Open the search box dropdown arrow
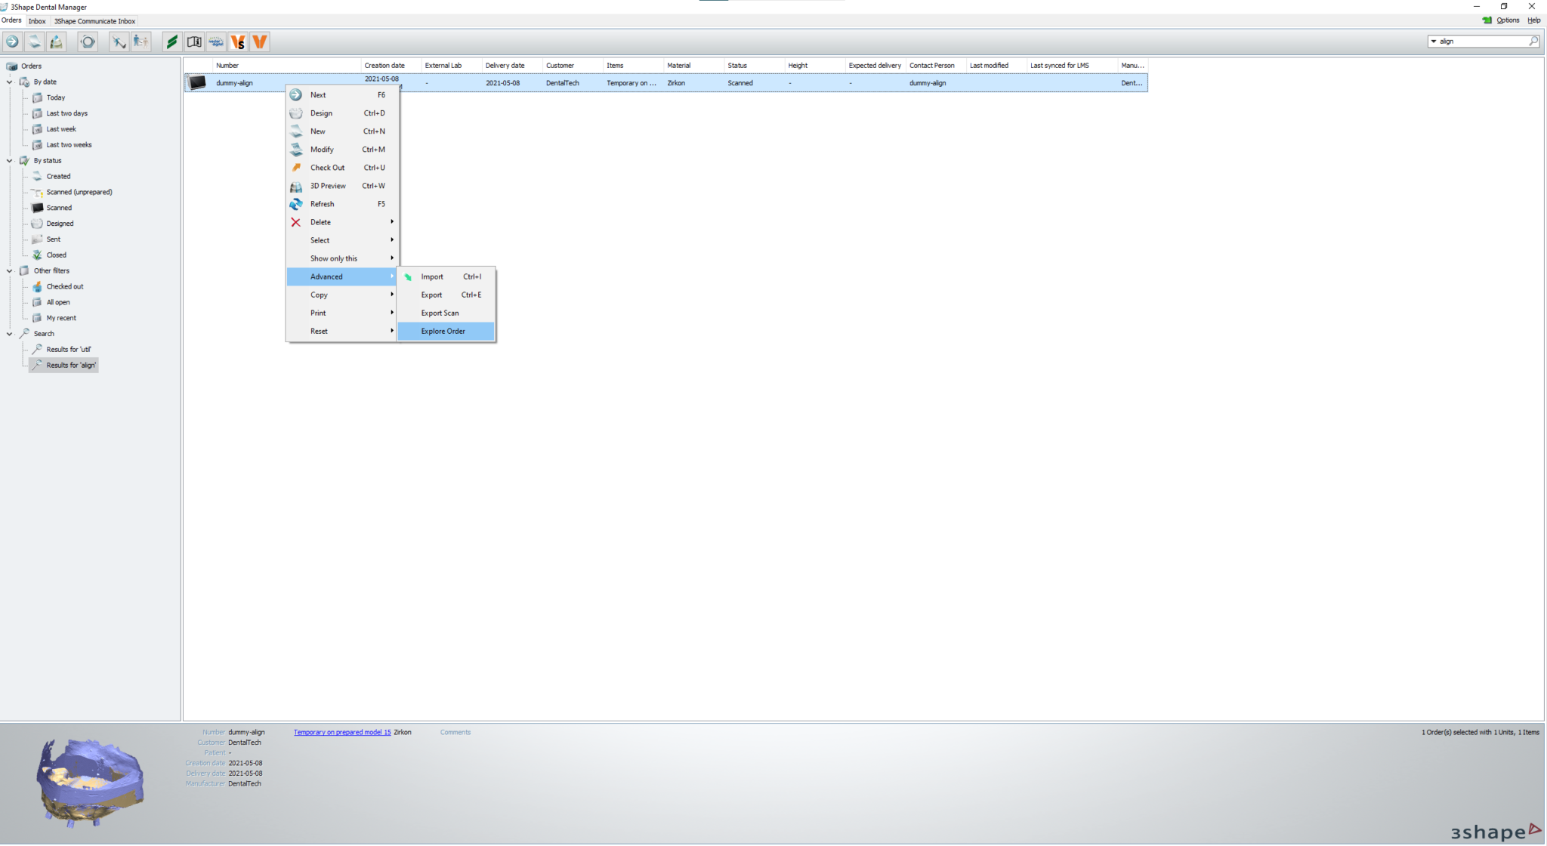1547x846 pixels. [1433, 42]
